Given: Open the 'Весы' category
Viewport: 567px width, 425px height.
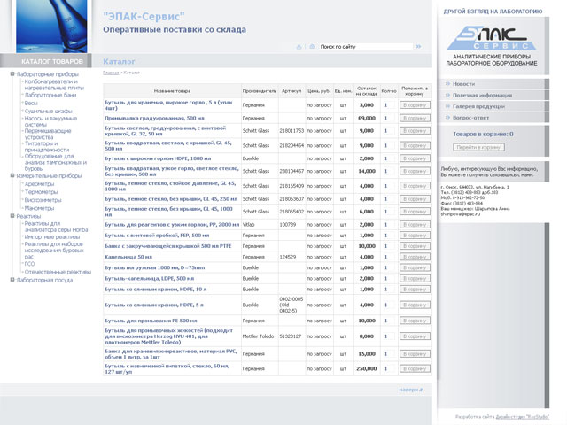Looking at the screenshot, I should click(x=31, y=103).
